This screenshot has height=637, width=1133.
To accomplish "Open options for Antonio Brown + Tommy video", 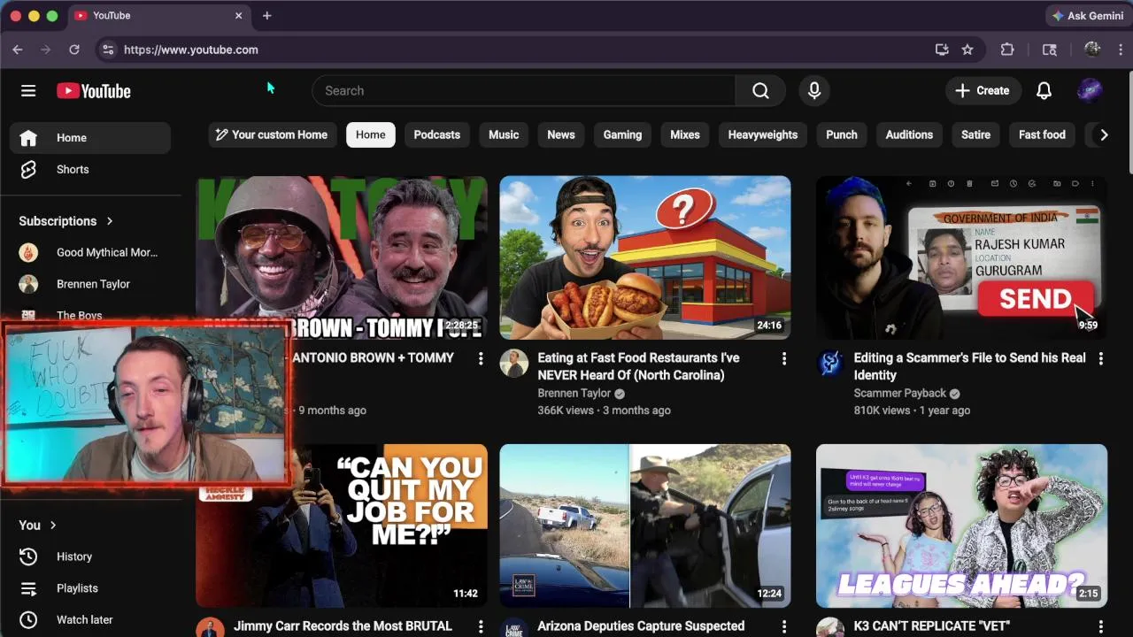I will pyautogui.click(x=481, y=358).
